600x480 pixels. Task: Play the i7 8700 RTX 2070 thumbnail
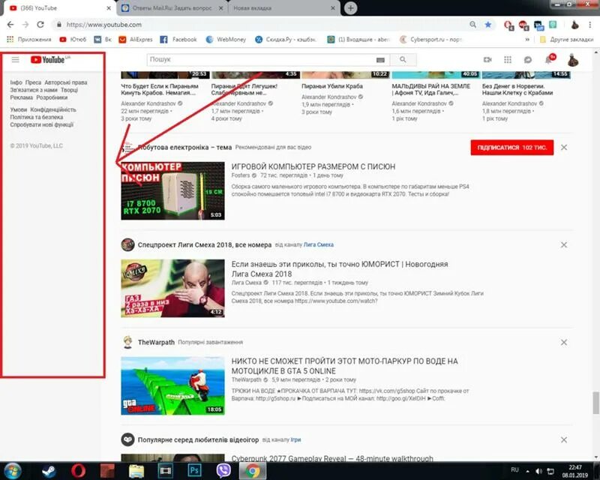pyautogui.click(x=173, y=191)
